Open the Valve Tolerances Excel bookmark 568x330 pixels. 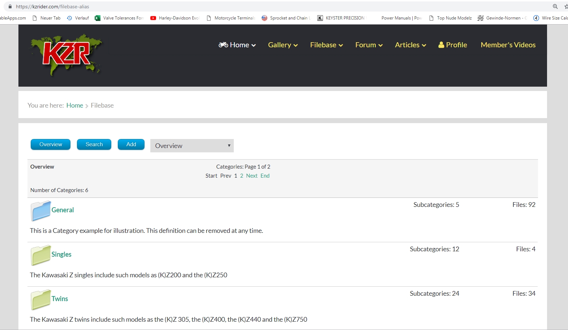pos(119,18)
